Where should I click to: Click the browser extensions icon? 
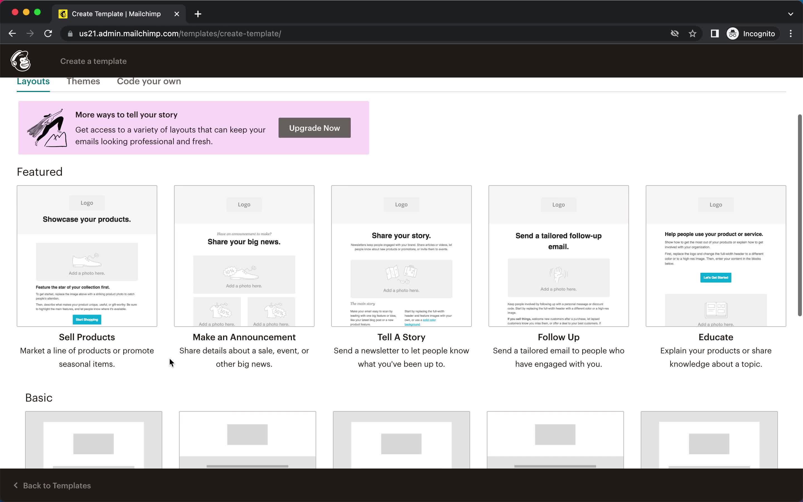pyautogui.click(x=715, y=33)
